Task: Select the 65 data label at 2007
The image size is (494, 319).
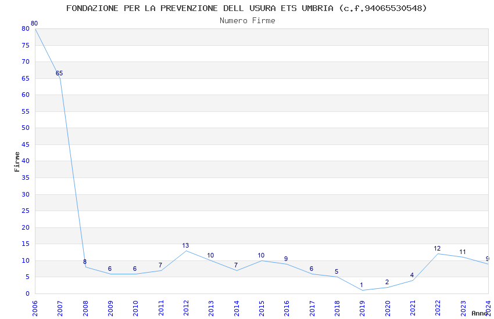Action: tap(59, 73)
